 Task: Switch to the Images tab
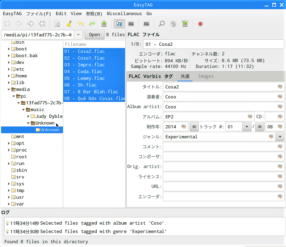(x=206, y=76)
